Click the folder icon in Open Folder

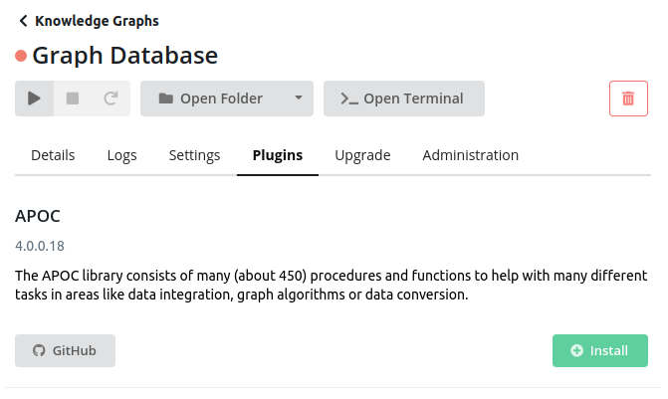pyautogui.click(x=165, y=99)
